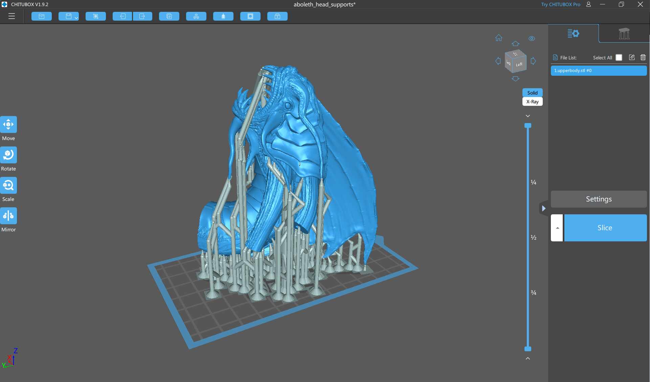This screenshot has height=382, width=650.
Task: Open the Try CHITUBOX Pro link
Action: click(560, 4)
